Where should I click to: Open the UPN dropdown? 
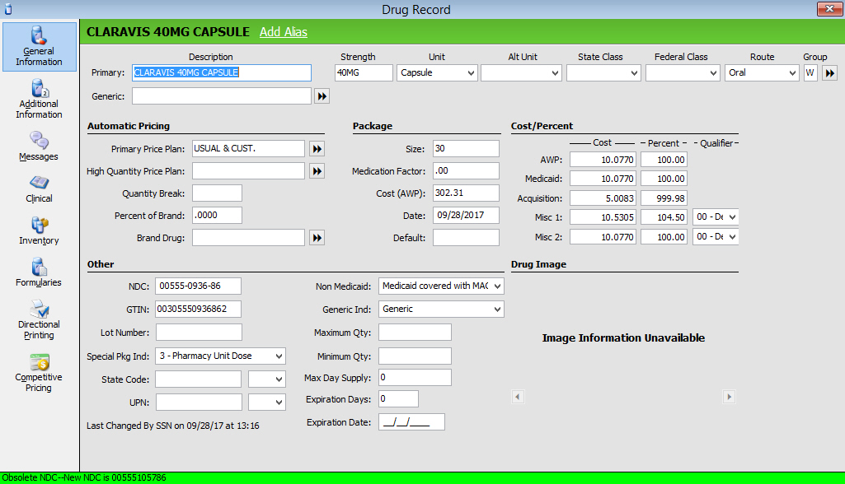[267, 403]
